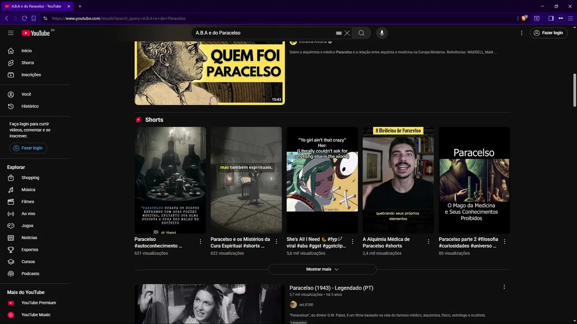Viewport: 577px width, 324px height.
Task: Click the page vertical scrollbar thumb
Action: click(x=574, y=90)
